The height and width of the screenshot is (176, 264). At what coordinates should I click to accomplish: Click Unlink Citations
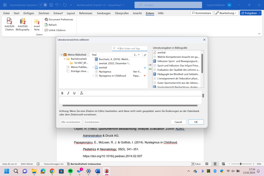[x=55, y=30]
